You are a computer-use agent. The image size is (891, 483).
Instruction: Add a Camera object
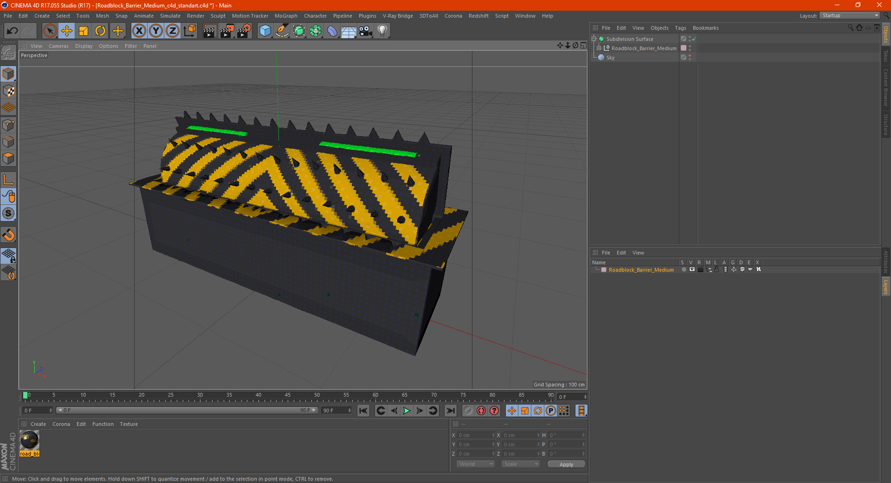coord(366,31)
